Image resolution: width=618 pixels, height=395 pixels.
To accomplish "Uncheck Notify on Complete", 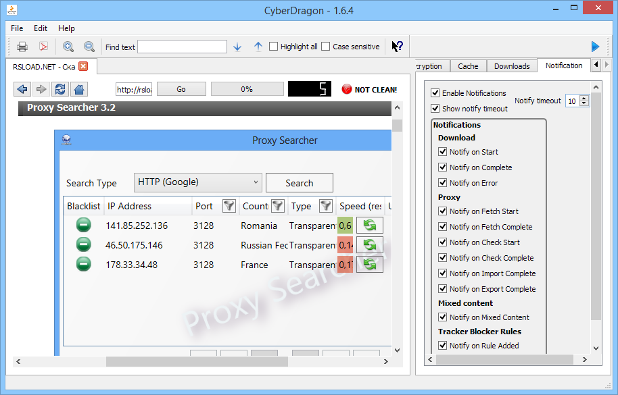I will [x=443, y=167].
